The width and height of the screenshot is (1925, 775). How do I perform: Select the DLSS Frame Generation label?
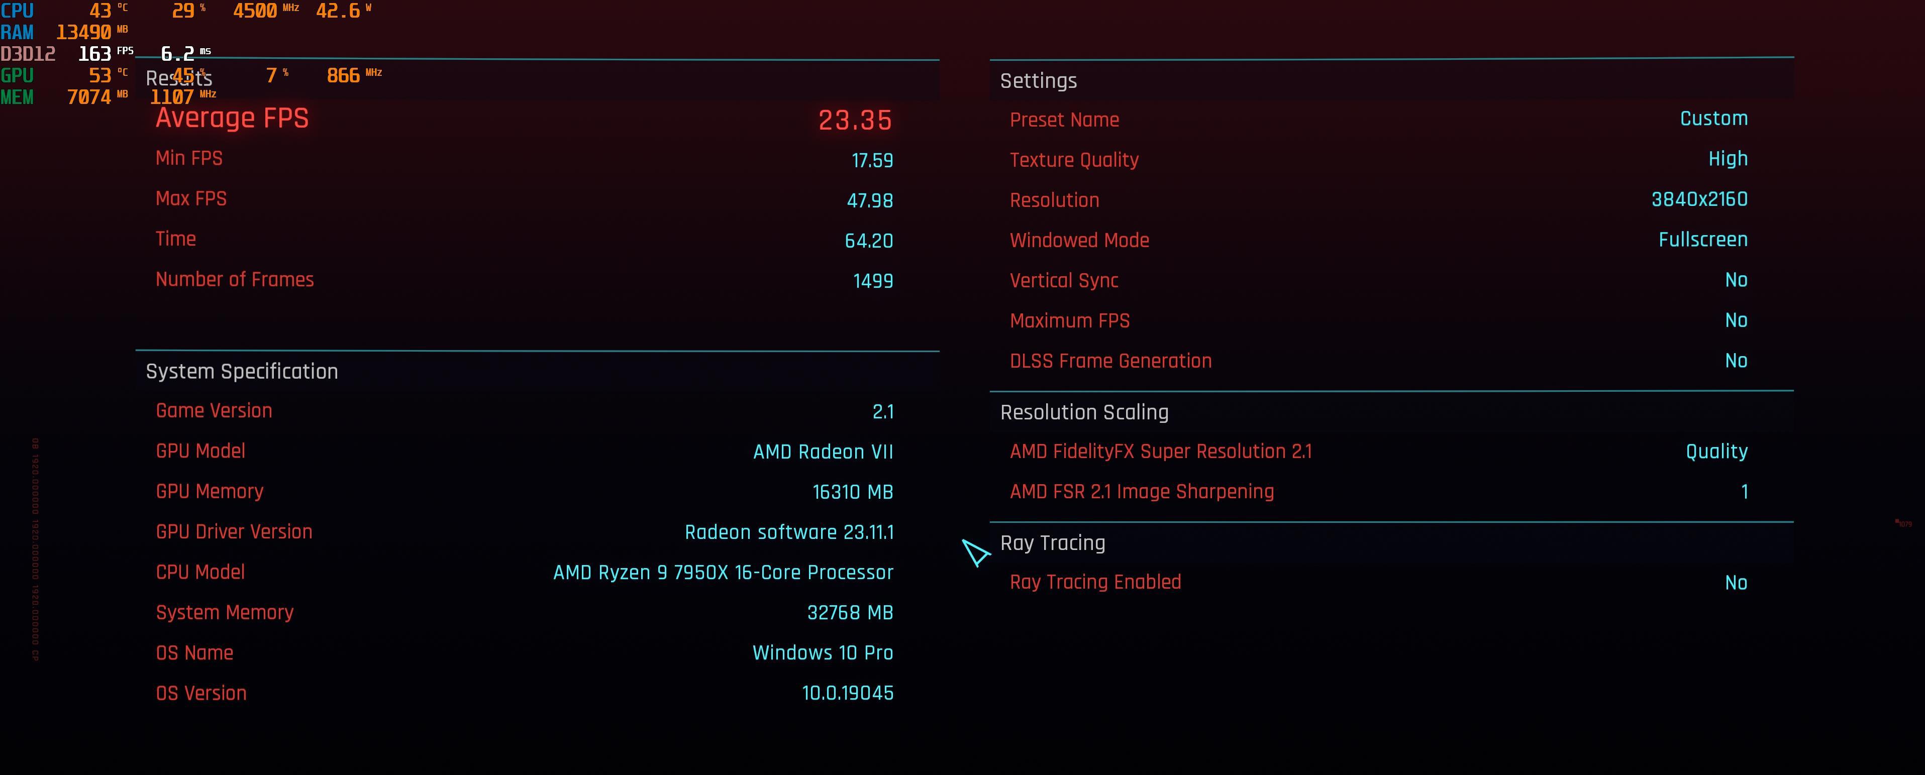pos(1110,361)
